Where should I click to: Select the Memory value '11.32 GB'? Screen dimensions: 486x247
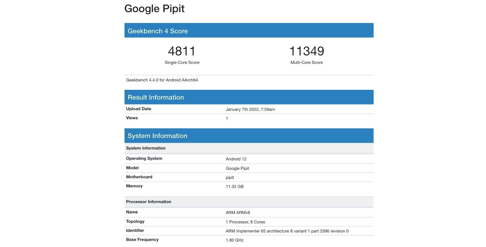click(x=234, y=186)
